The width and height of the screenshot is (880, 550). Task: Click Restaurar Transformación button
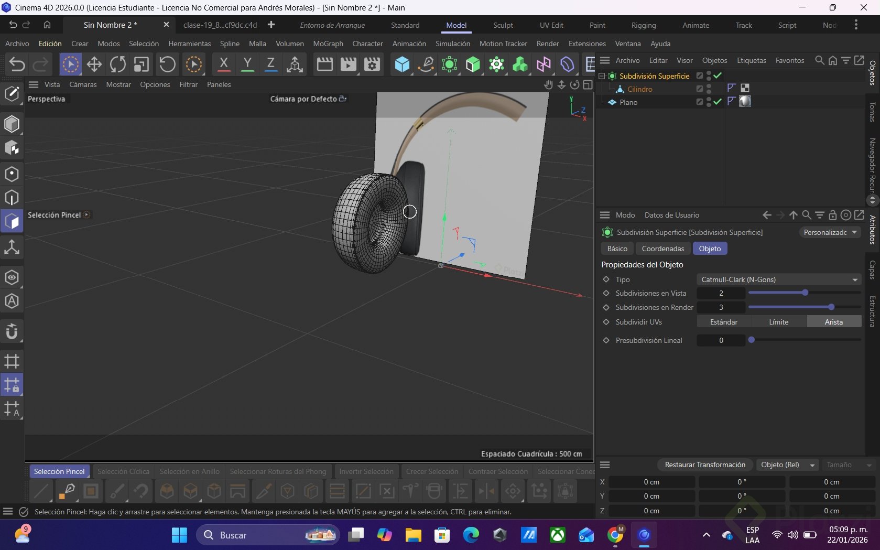(x=704, y=465)
